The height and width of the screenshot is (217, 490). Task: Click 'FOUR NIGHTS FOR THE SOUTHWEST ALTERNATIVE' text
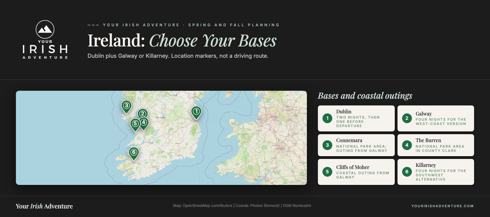[441, 175]
